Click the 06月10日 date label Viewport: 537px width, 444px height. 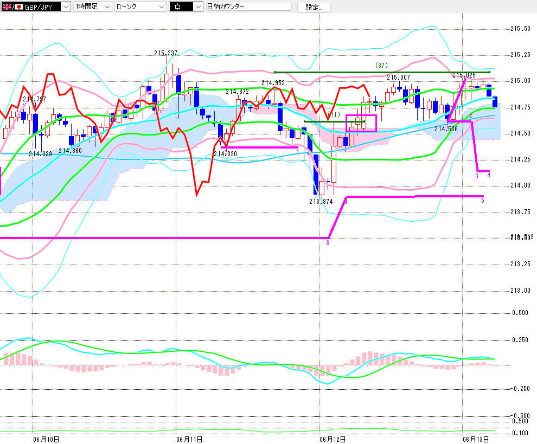(46, 439)
